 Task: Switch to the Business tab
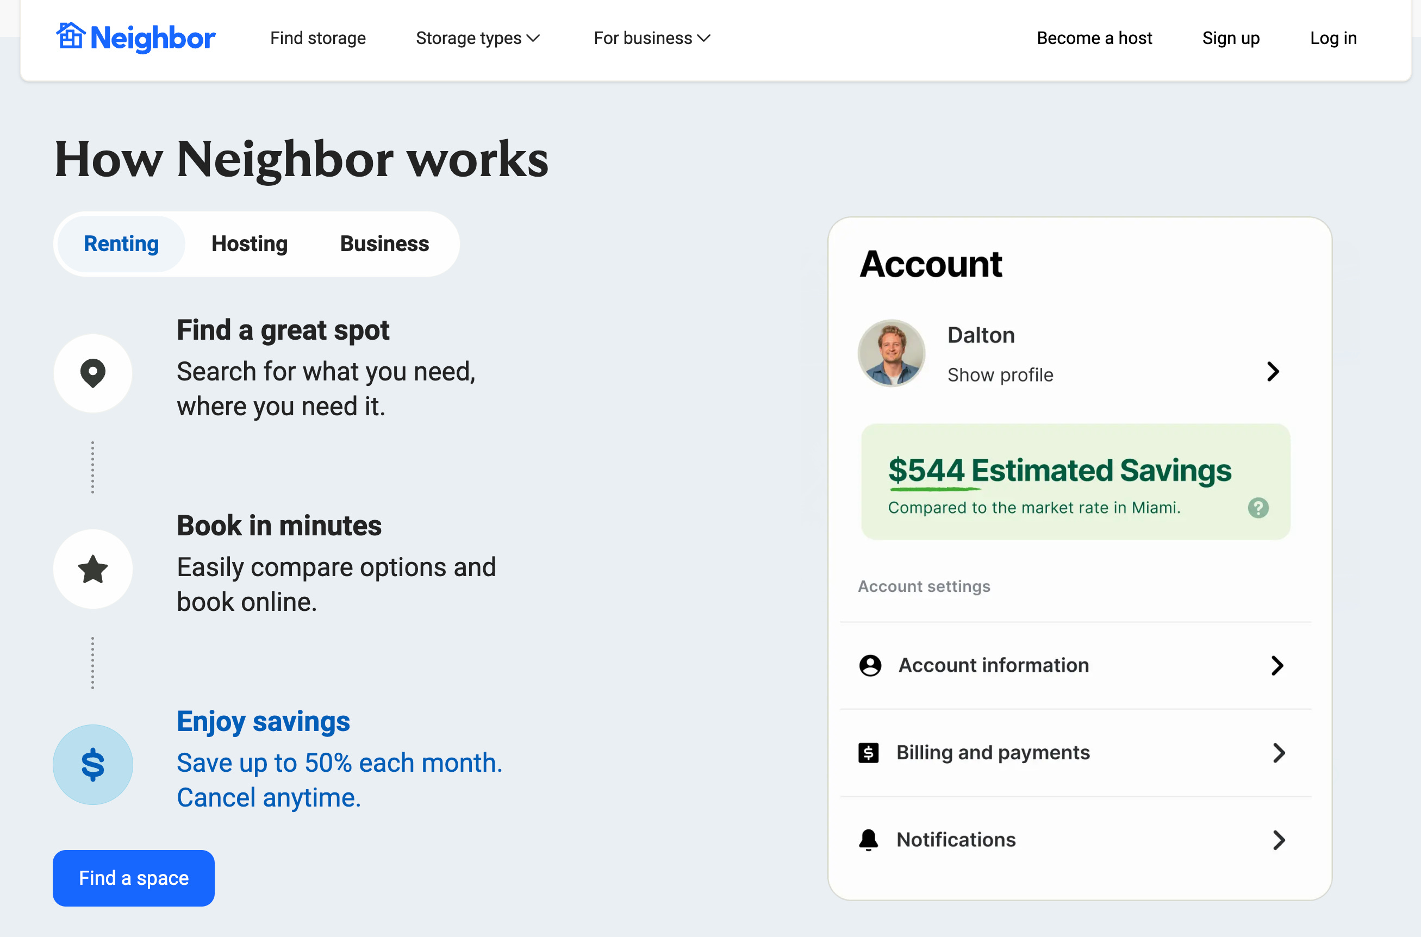384,244
